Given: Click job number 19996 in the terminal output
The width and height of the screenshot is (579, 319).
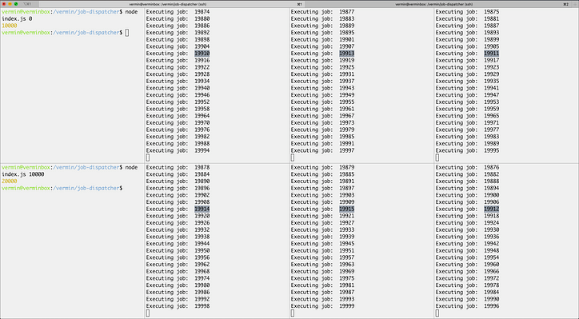Looking at the screenshot, I should pos(492,306).
